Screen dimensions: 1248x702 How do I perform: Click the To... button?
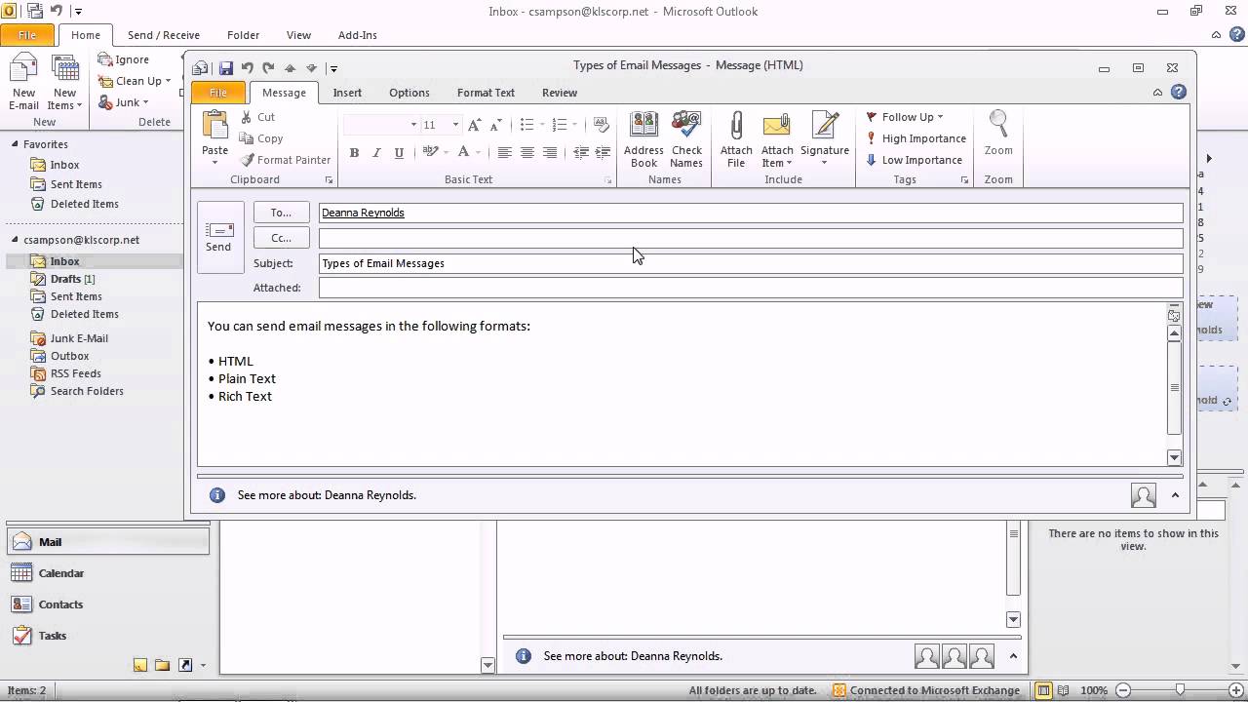pyautogui.click(x=282, y=213)
